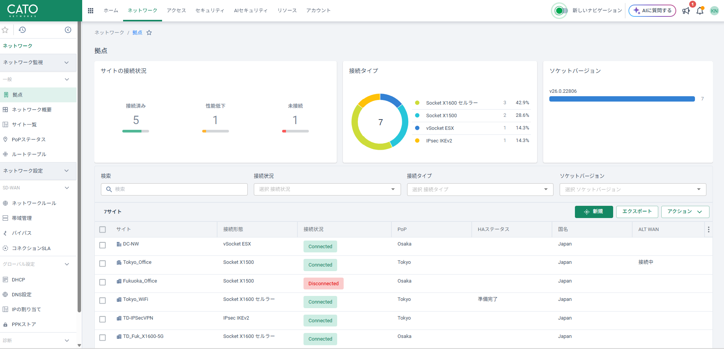Click the 新規 button to add site
The width and height of the screenshot is (724, 349).
(594, 212)
